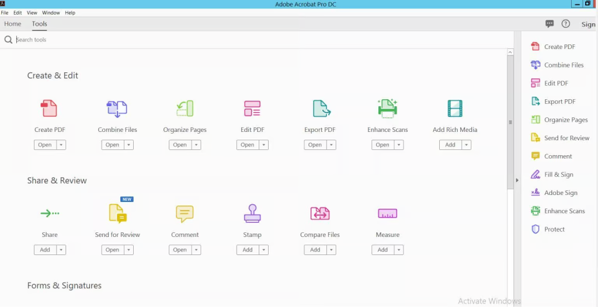This screenshot has width=598, height=307.
Task: Select the Share arrow icon
Action: pyautogui.click(x=50, y=213)
